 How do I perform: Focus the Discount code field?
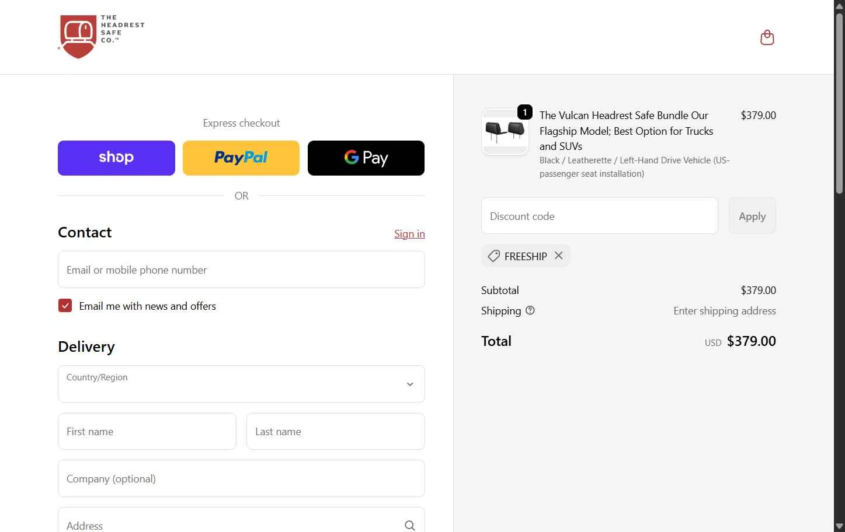click(x=600, y=216)
